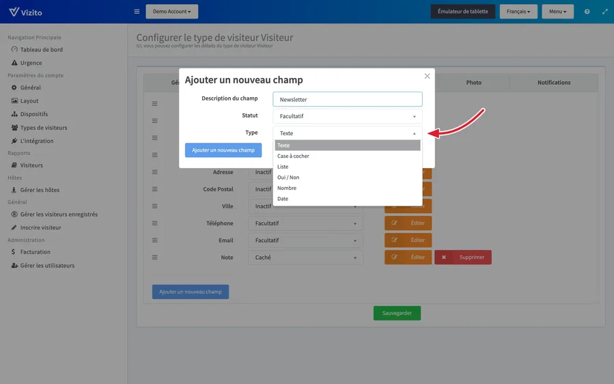
Task: Click the Tableau de bord dashboard icon
Action: pyautogui.click(x=14, y=49)
